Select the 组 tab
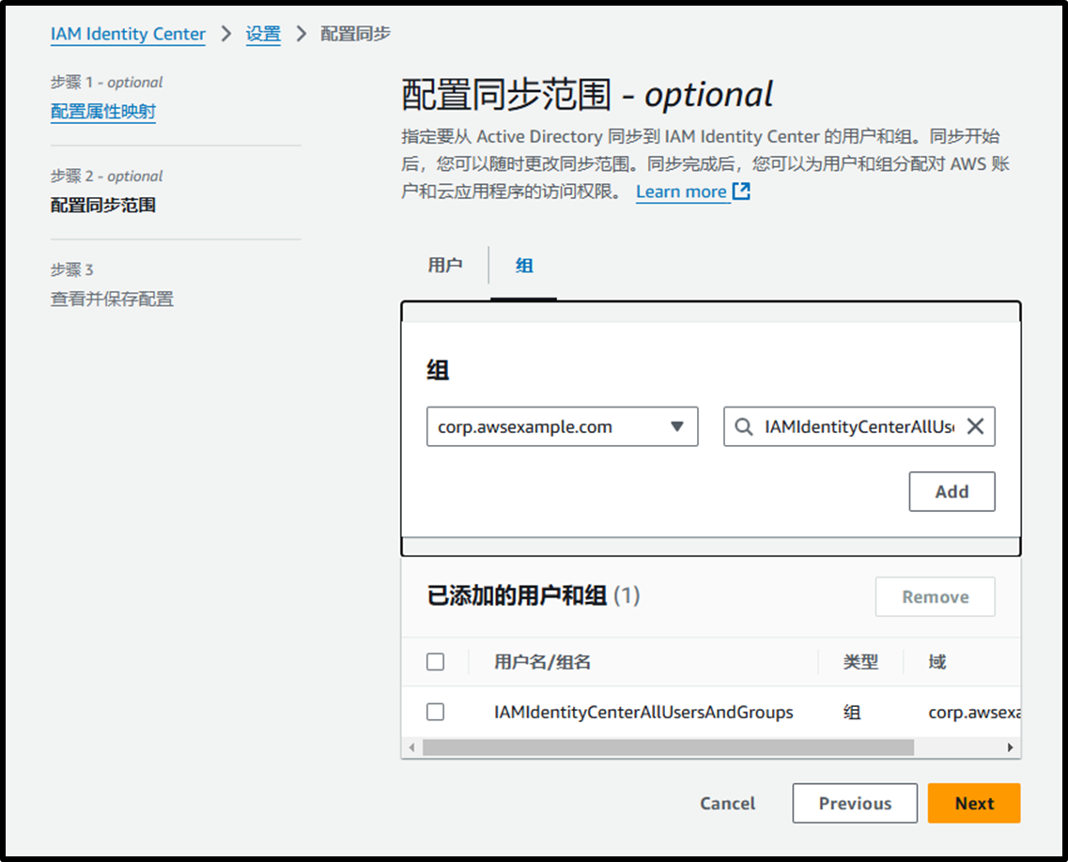The height and width of the screenshot is (862, 1068). click(x=524, y=265)
